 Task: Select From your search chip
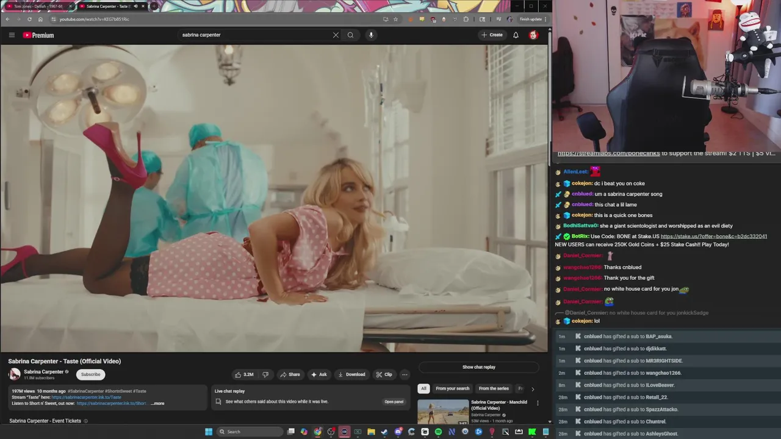pos(453,388)
